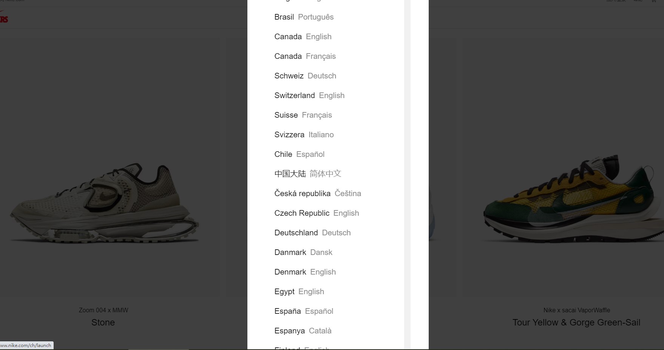Select Česká republika Čeština option
Screen dimensions: 664x350
tap(318, 193)
